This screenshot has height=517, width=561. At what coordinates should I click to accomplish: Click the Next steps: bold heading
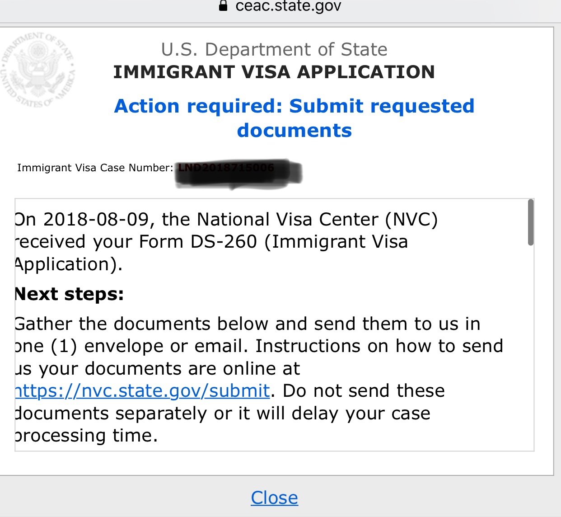point(70,294)
